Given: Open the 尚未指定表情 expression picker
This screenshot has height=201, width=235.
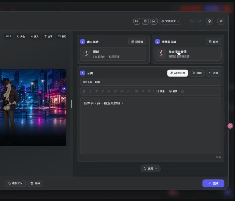Looking at the screenshot, I should click(188, 54).
